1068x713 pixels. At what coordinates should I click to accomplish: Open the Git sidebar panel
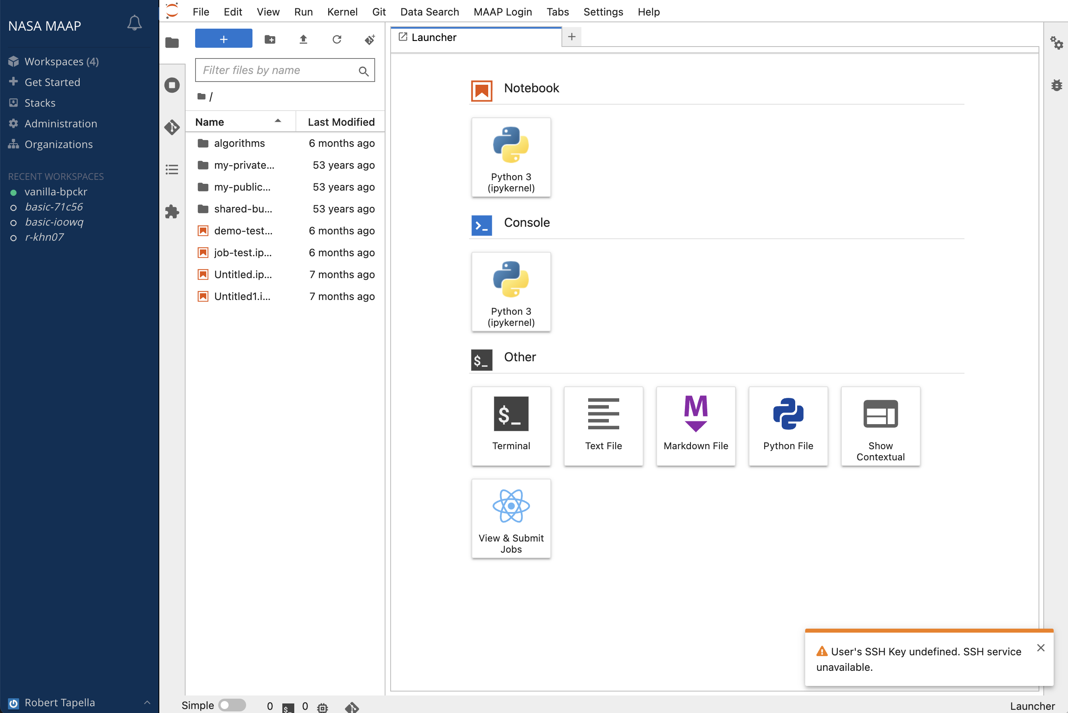click(x=172, y=127)
